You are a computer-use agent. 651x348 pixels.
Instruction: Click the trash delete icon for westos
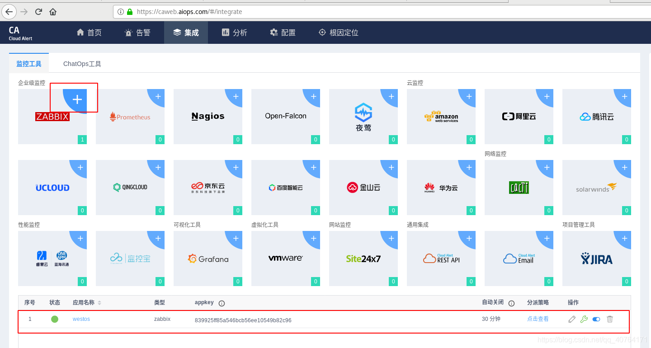point(609,319)
